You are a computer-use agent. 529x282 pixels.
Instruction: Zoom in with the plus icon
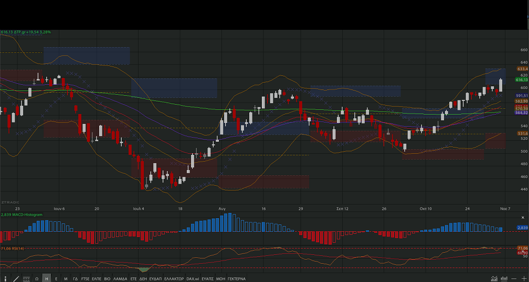tap(524, 279)
